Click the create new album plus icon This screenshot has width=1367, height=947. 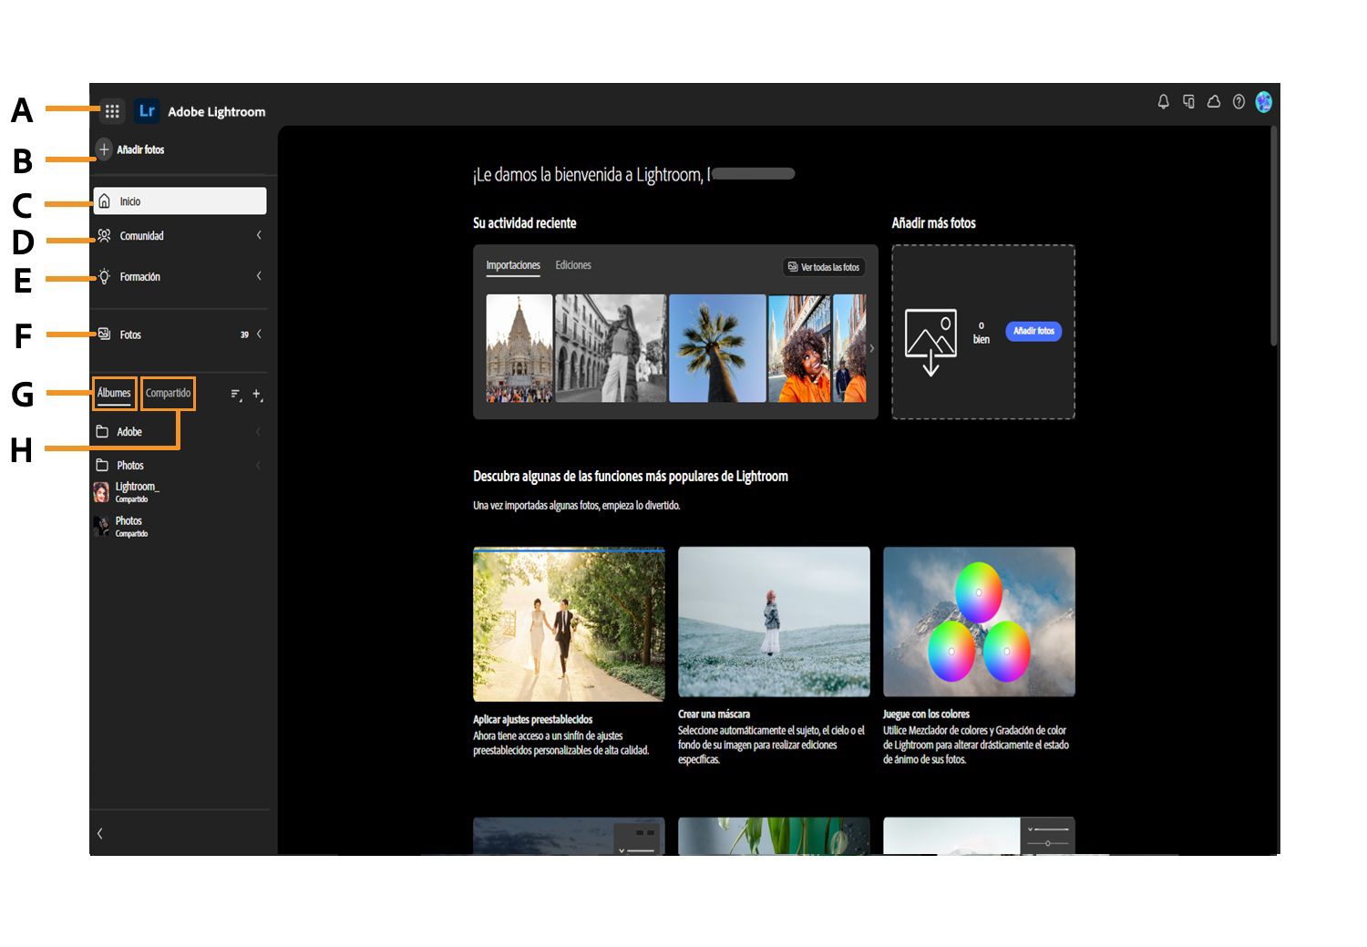257,395
